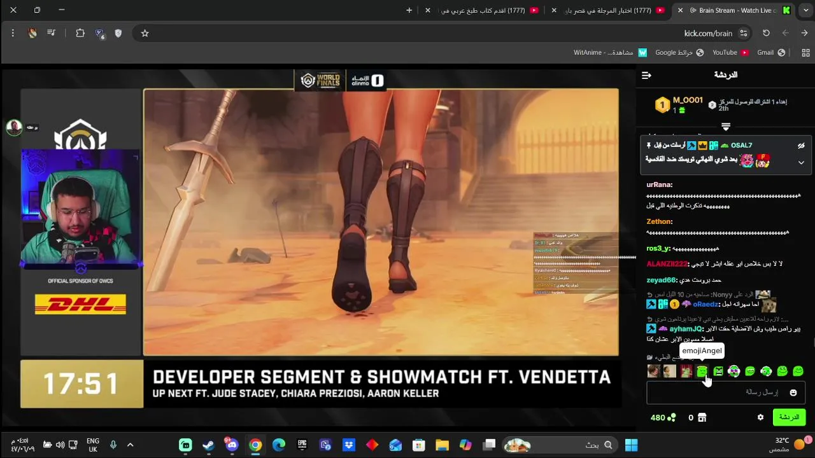This screenshot has height=458, width=815.
Task: Open File Explorer from the taskbar
Action: point(442,445)
